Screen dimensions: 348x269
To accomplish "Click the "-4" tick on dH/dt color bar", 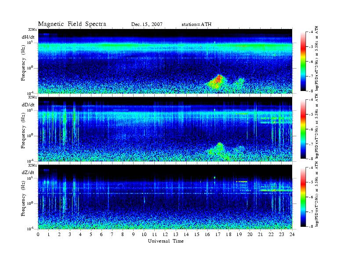I will [311, 32].
